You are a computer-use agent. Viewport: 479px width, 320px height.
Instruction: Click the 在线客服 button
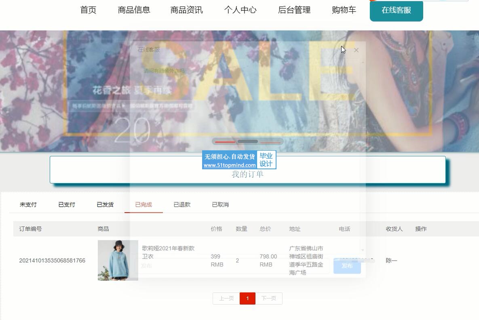(396, 11)
